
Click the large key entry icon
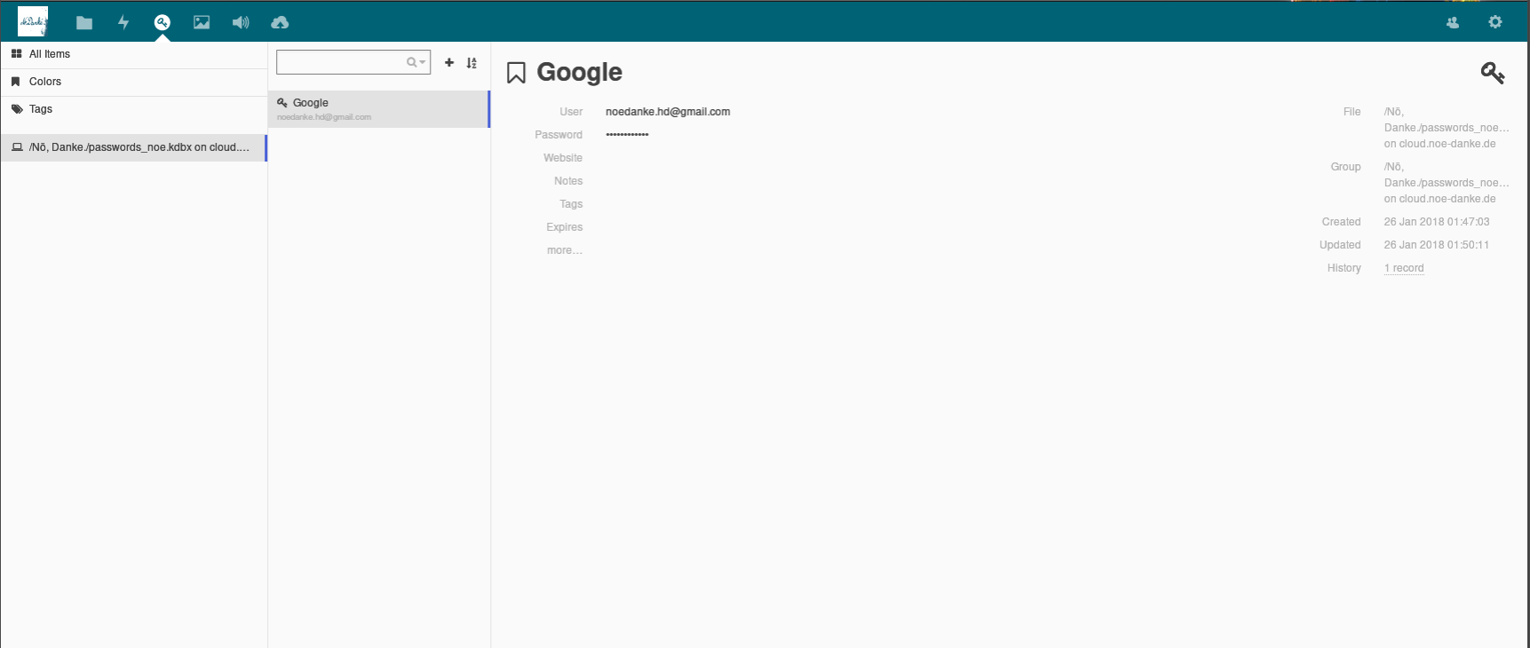click(1492, 73)
